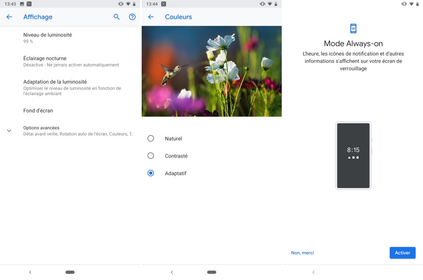Open Niveau de luminosité setting
This screenshot has height=280, width=423.
click(70, 38)
